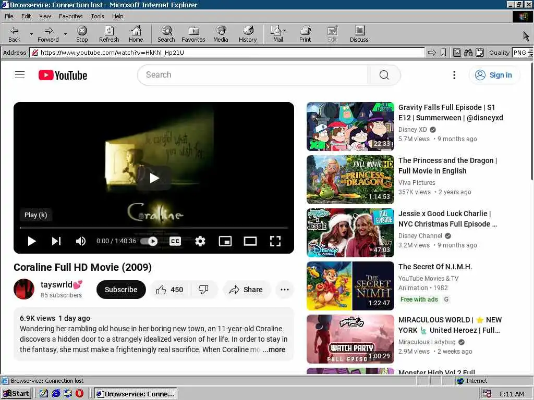Enter full screen video mode
Screen dimensions: 534x400
pos(275,241)
